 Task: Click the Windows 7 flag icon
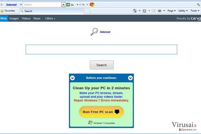pos(90,123)
